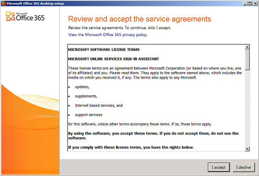The image size is (259, 176).
Task: Click the 'Internet-based services, and' bullet item
Action: point(99,105)
